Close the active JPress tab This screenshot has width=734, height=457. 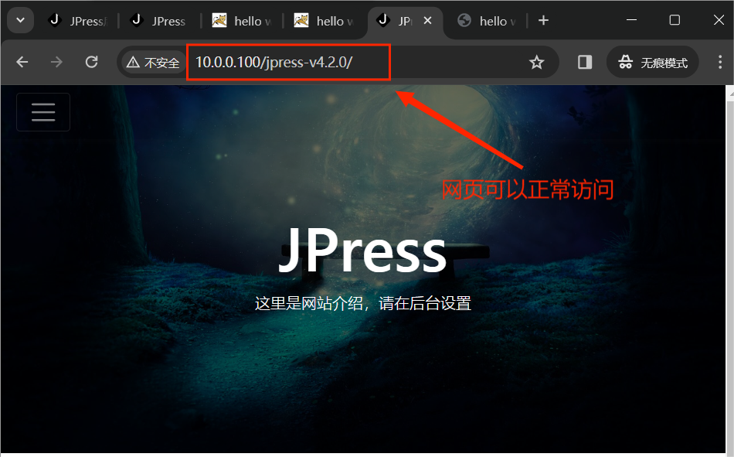427,21
